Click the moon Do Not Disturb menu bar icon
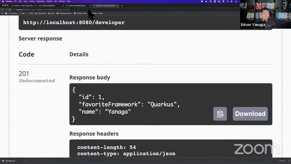This screenshot has width=291, height=164. pos(236,1)
